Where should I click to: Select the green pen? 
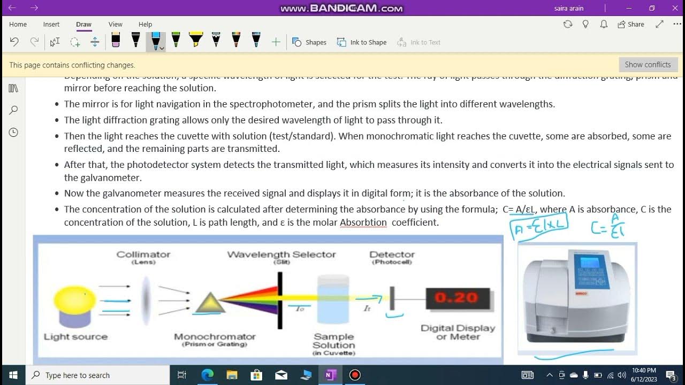pos(176,41)
